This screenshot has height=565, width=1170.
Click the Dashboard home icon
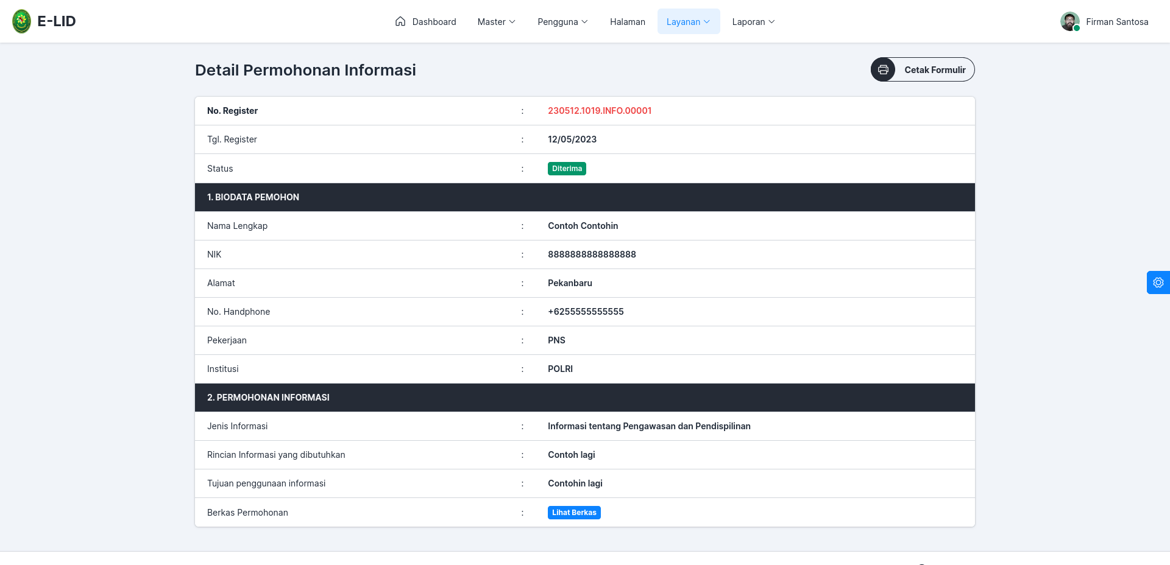click(400, 21)
